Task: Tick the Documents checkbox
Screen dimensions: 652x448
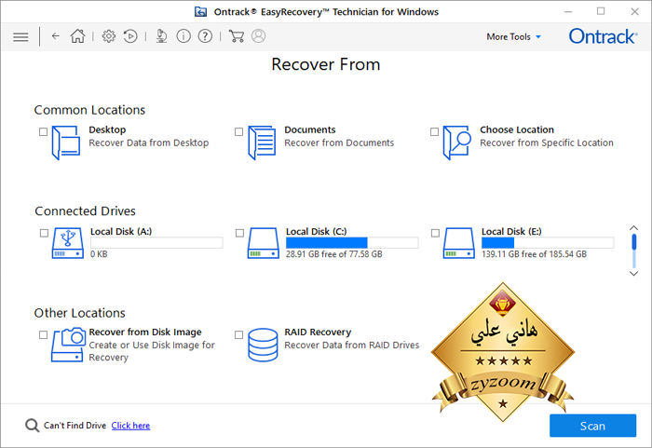Action: tap(238, 132)
